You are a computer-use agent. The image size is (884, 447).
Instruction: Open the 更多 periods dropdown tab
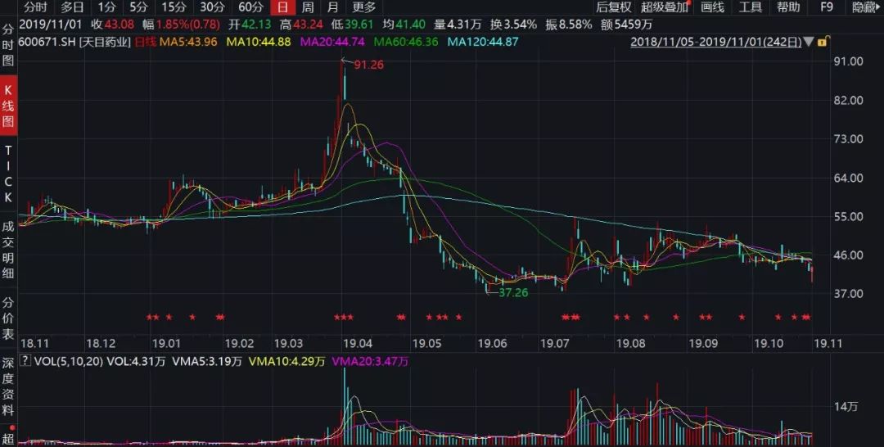(363, 7)
